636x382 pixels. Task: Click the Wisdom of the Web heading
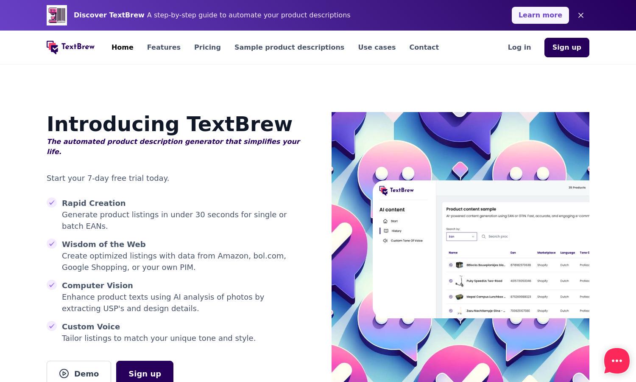click(x=104, y=244)
